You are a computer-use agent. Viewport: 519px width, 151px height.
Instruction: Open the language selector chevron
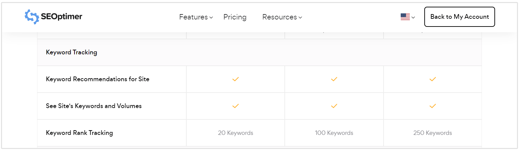coord(413,17)
